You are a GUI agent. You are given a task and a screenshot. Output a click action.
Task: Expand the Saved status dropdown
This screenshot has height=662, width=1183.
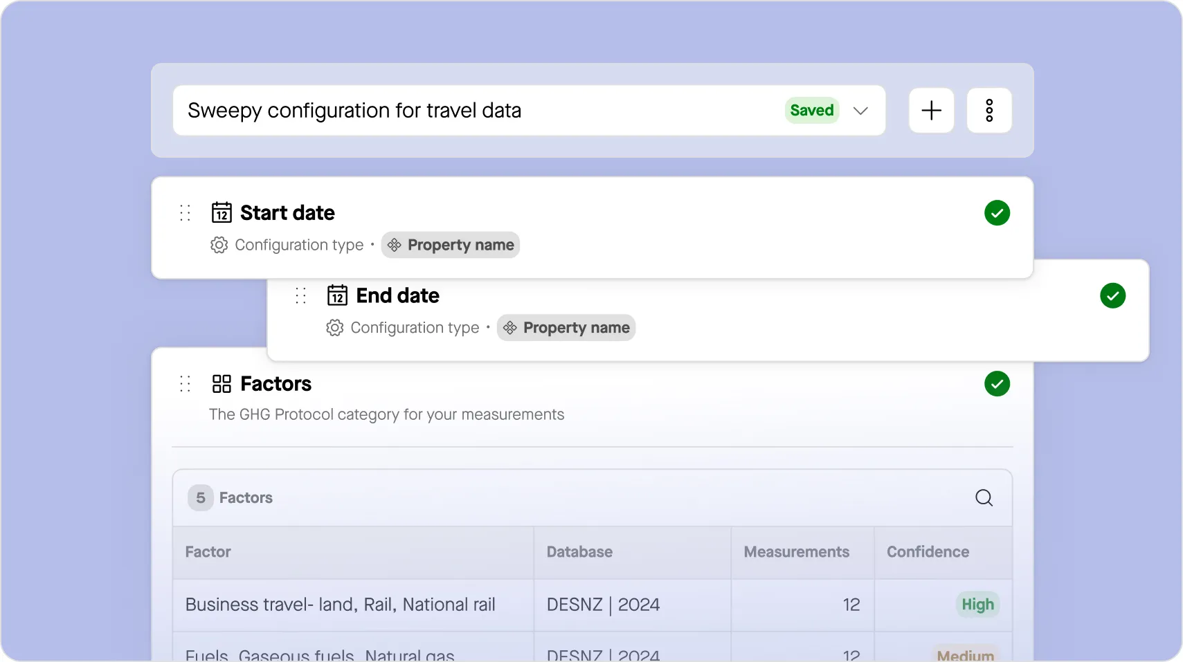click(860, 111)
